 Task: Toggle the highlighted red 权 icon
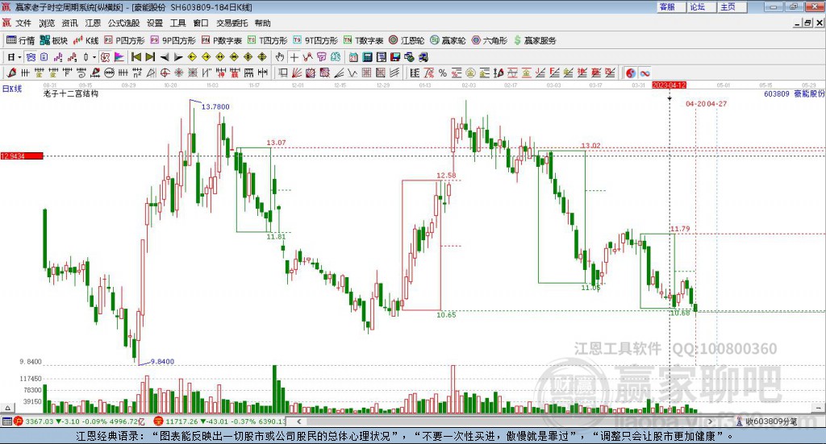point(106,57)
